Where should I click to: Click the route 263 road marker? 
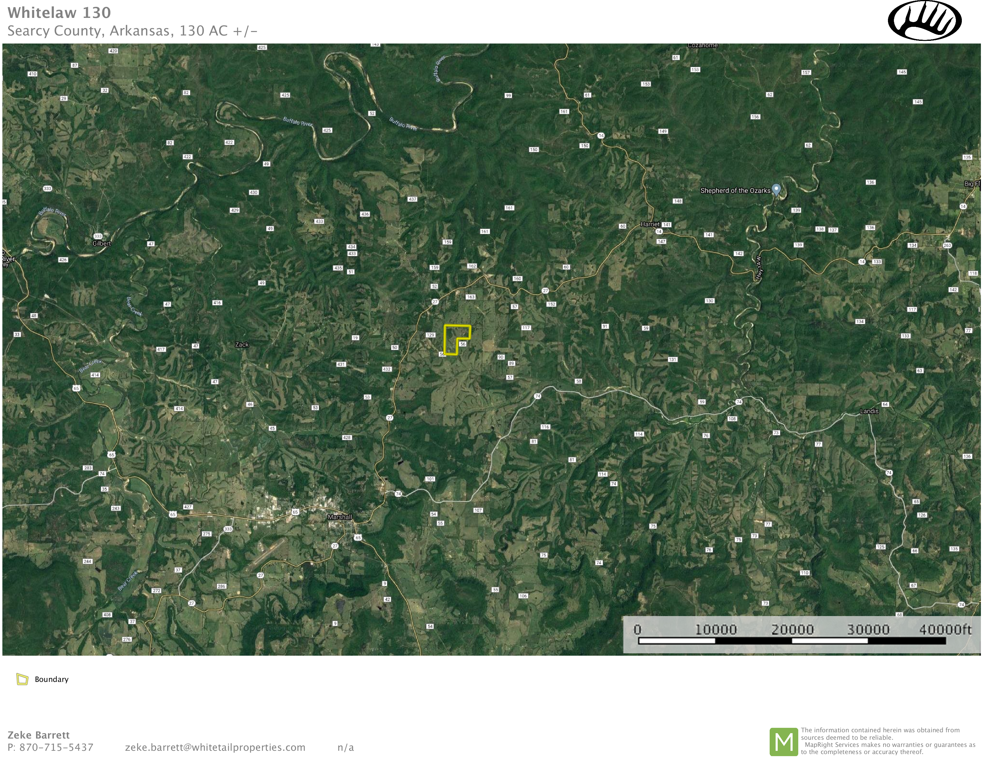point(948,245)
